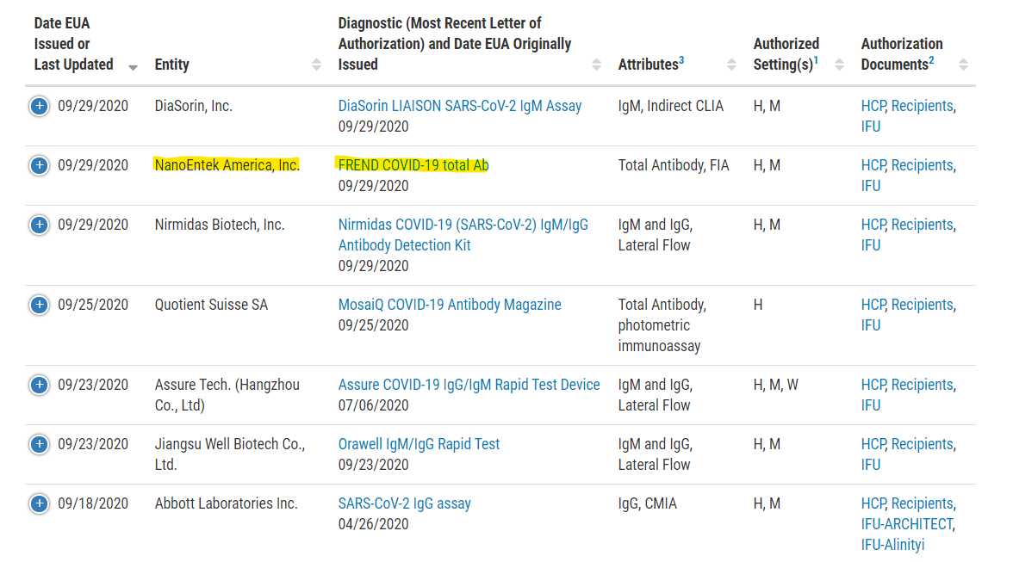The height and width of the screenshot is (562, 1013).
Task: Open HCP document for DiaSorin row
Action: coord(873,106)
